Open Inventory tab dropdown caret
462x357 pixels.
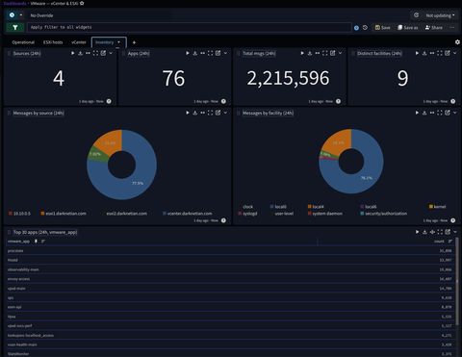(x=118, y=42)
